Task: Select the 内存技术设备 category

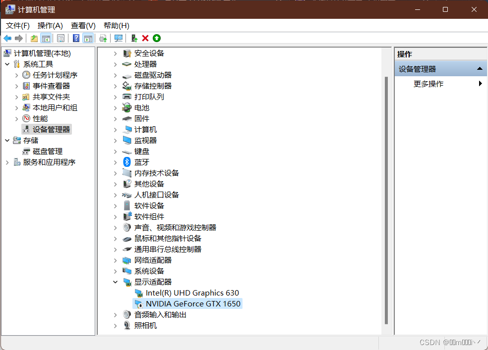Action: pos(157,173)
